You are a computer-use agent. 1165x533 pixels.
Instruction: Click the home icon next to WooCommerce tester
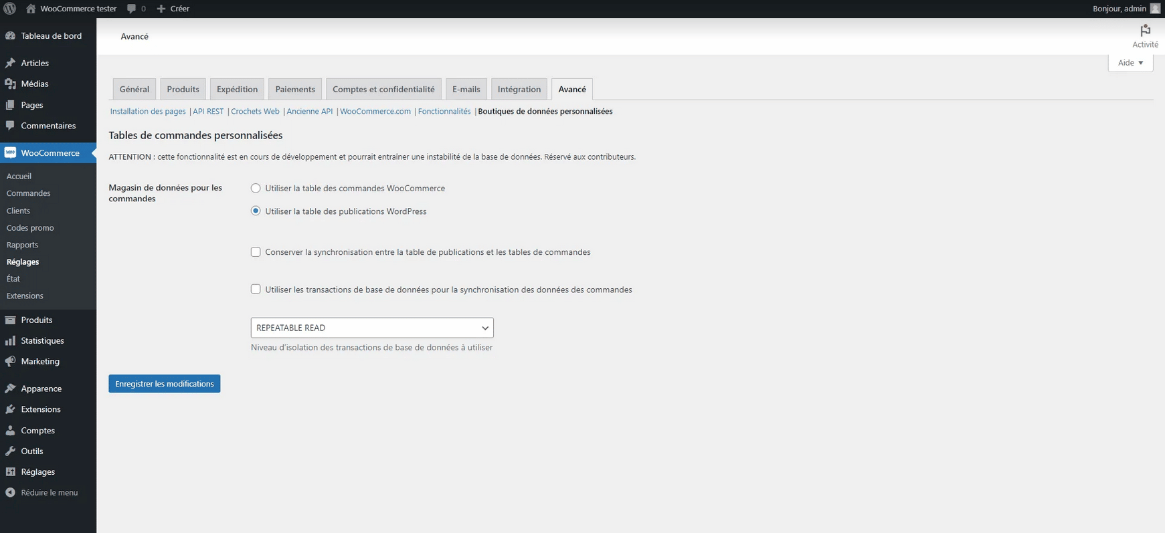(x=31, y=9)
